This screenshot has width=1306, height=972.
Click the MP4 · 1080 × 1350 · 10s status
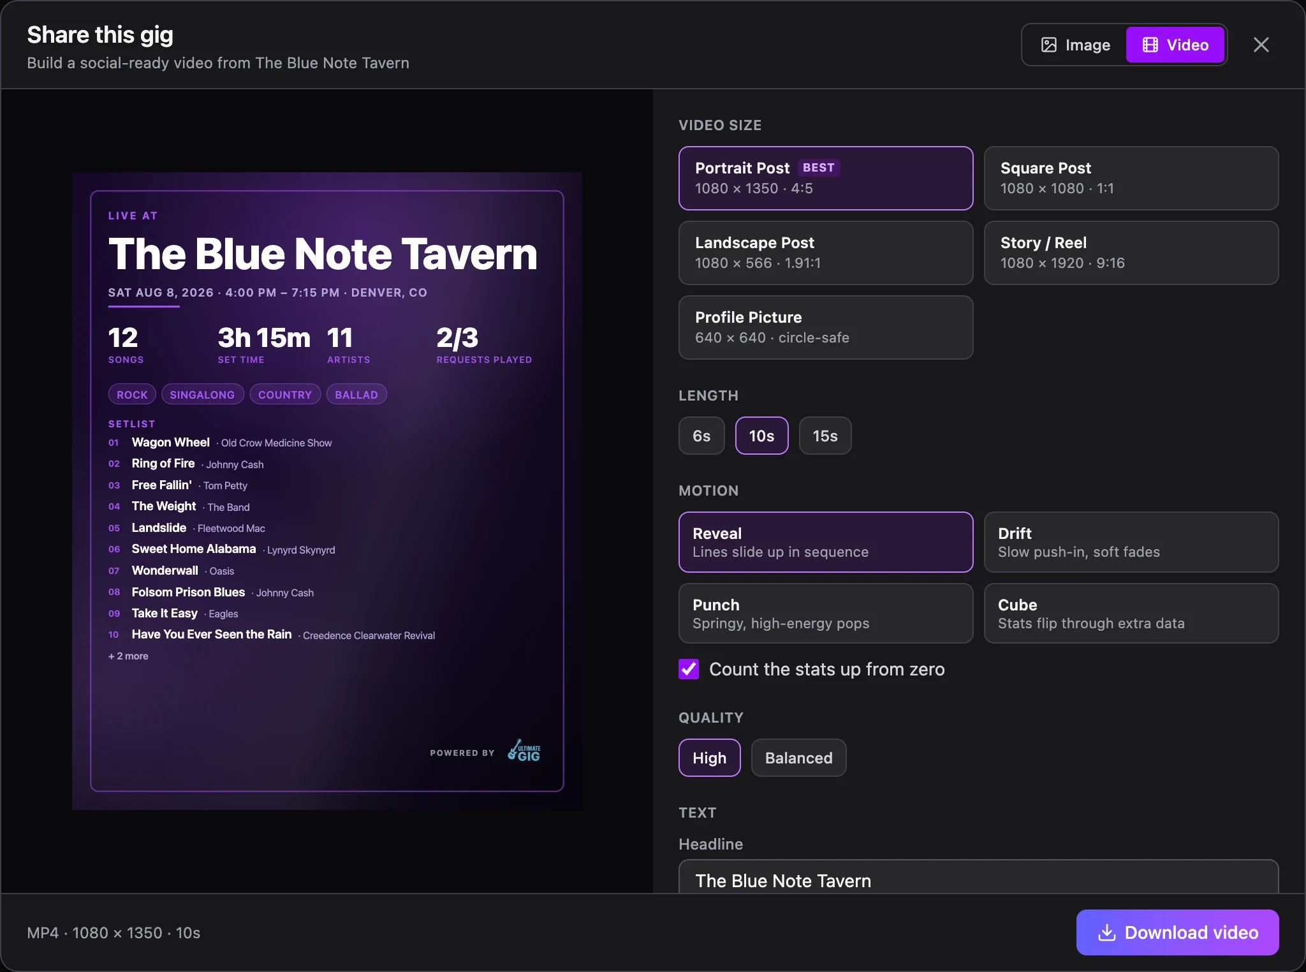coord(114,933)
